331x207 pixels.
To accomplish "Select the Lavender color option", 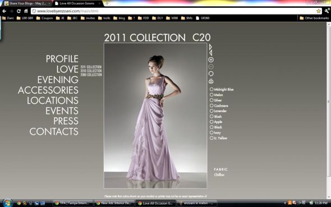I will pos(218,111).
